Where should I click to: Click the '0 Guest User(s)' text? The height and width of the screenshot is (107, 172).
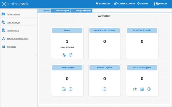point(67,47)
